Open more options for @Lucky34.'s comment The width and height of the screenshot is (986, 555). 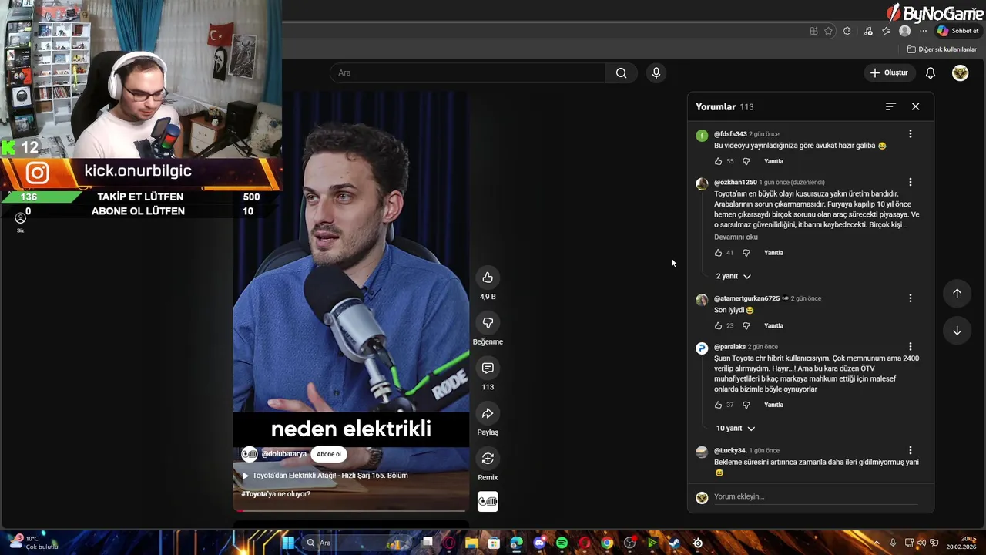(910, 450)
